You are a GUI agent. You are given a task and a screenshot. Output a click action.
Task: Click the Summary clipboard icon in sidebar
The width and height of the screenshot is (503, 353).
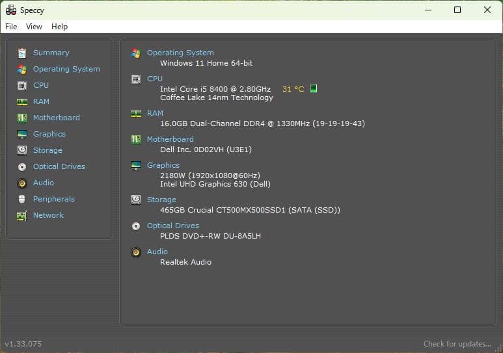coord(22,53)
